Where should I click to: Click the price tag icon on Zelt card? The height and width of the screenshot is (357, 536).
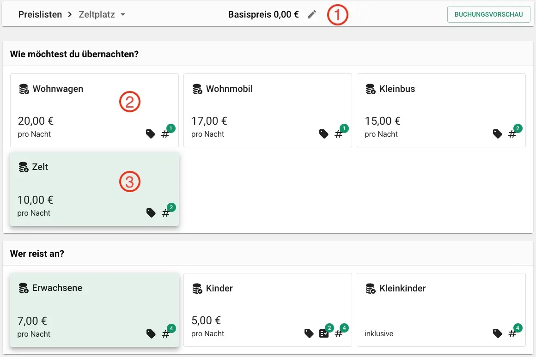(x=151, y=213)
